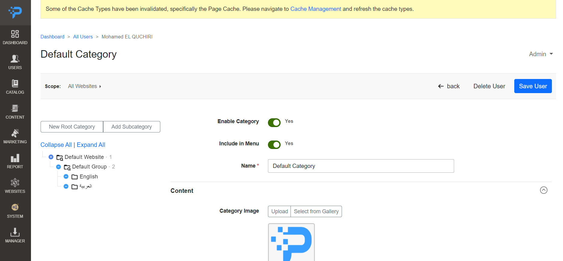The height and width of the screenshot is (261, 563).
Task: Click the Delete User button
Action: click(489, 86)
